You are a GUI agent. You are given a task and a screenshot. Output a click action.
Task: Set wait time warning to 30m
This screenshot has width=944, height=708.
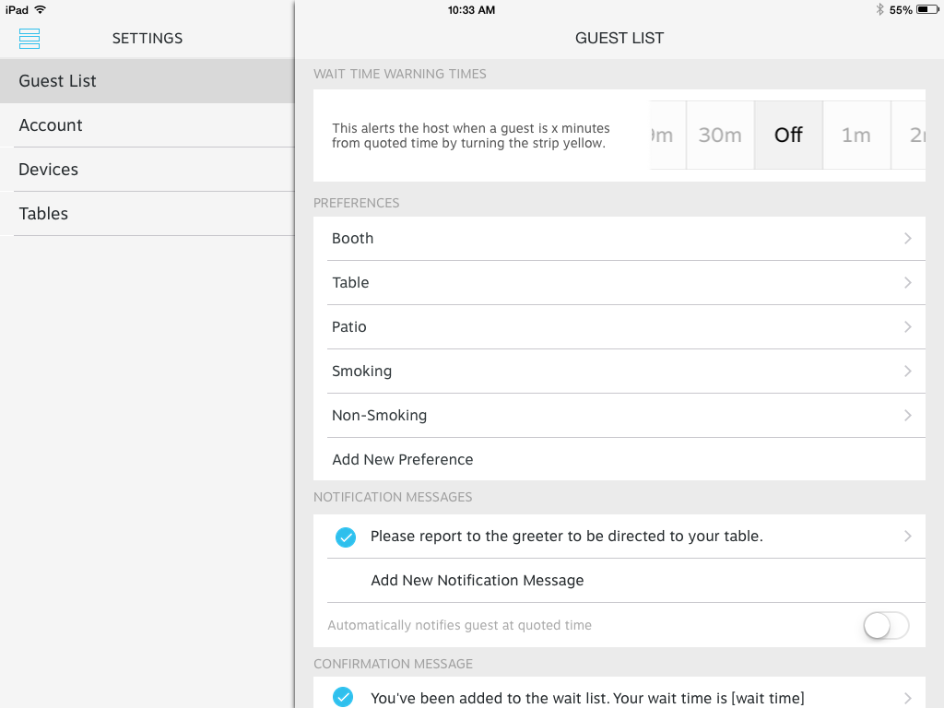(x=720, y=135)
